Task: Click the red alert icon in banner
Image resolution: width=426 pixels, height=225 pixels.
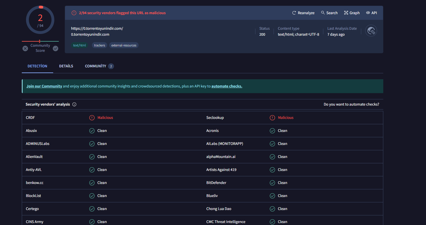Action: point(74,13)
